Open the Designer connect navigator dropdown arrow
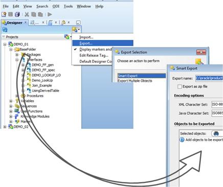This screenshot has width=223, height=187. pyautogui.click(x=79, y=30)
